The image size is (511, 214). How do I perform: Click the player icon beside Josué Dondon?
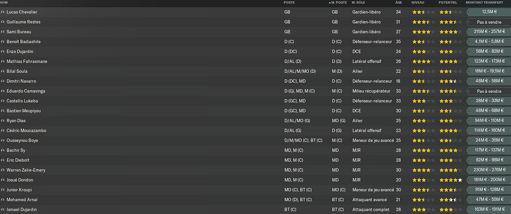pyautogui.click(x=3, y=180)
